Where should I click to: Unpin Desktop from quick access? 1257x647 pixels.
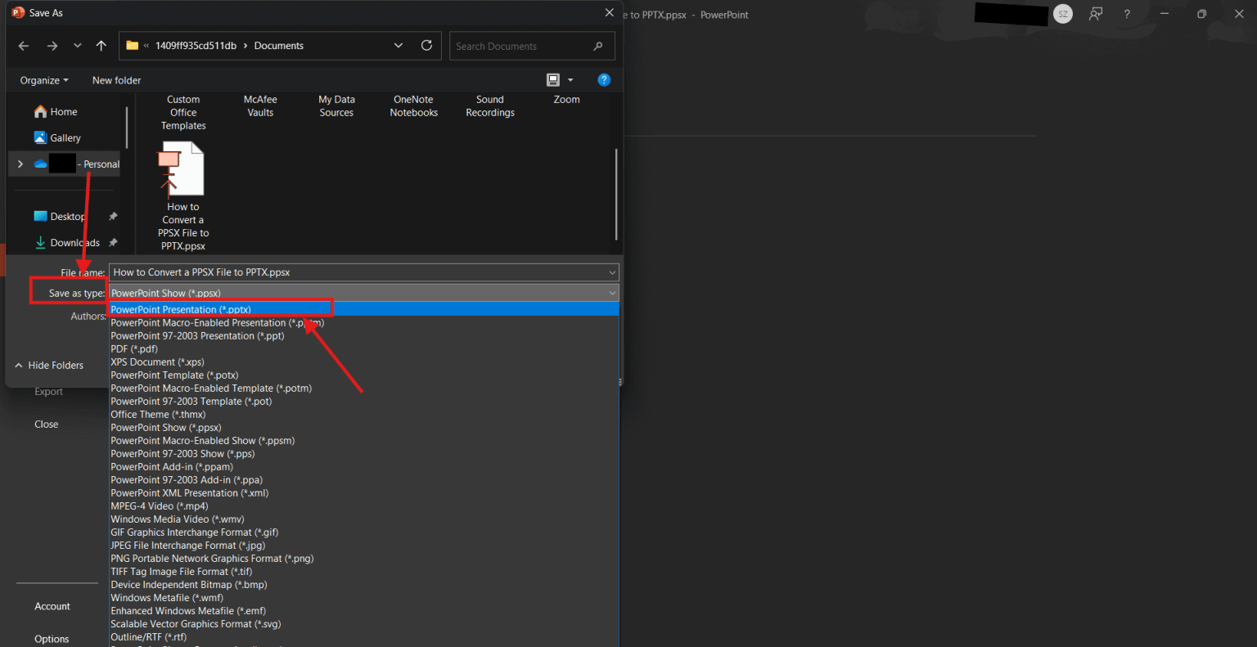(112, 216)
